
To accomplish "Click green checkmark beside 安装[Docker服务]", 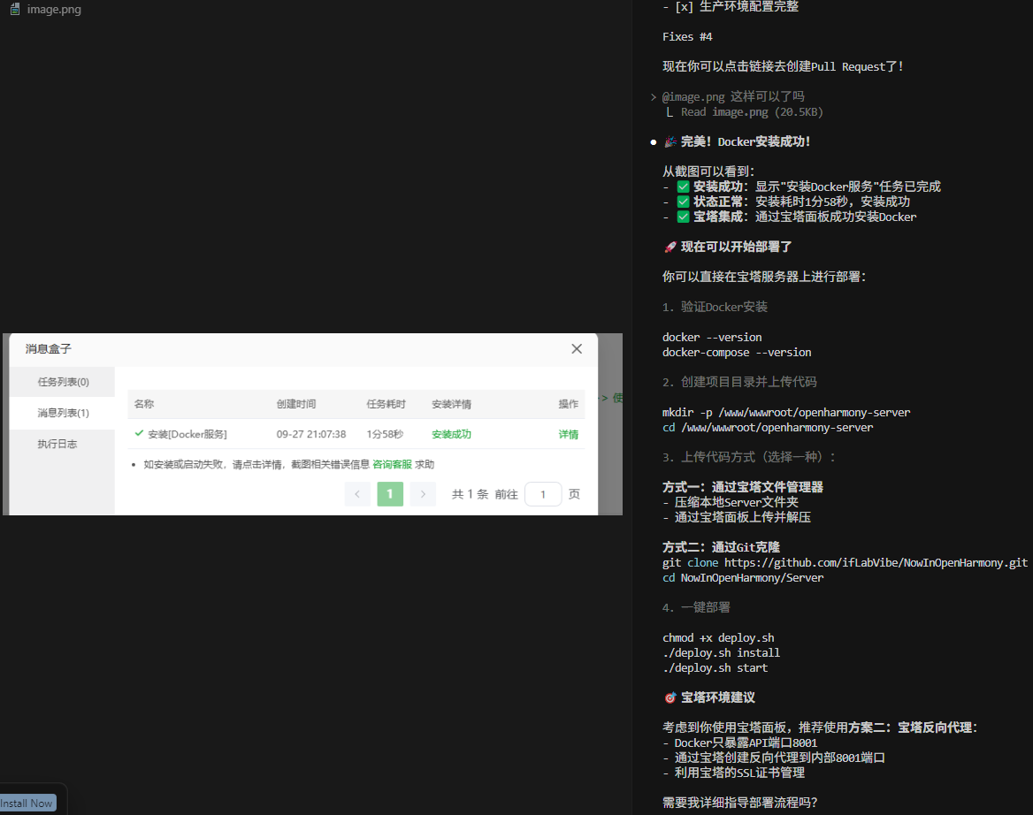I will [139, 434].
